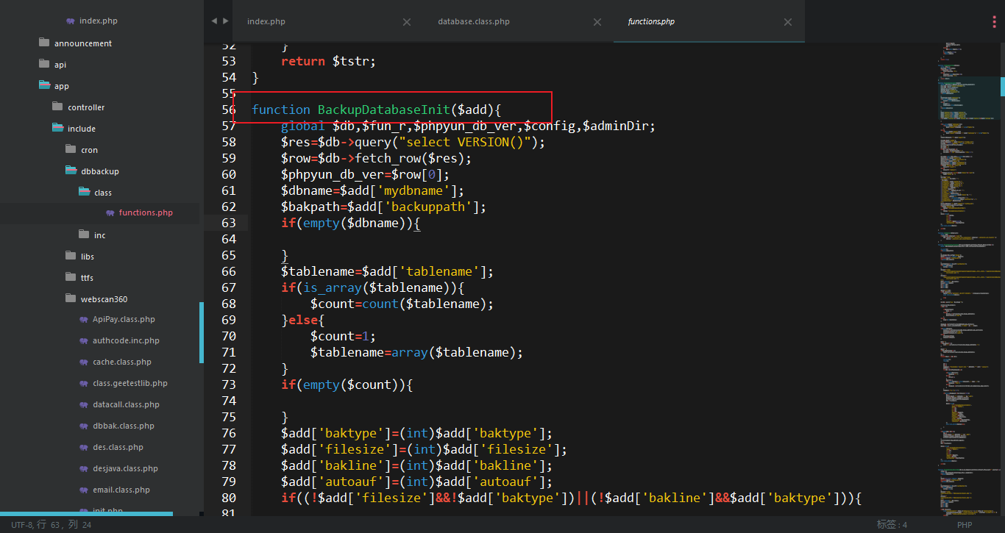1005x533 pixels.
Task: Click the PHP file icon beside cache.class.php
Action: click(x=84, y=362)
